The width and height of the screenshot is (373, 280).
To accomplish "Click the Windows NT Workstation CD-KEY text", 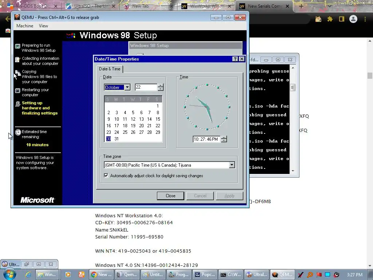I will click(134, 223).
